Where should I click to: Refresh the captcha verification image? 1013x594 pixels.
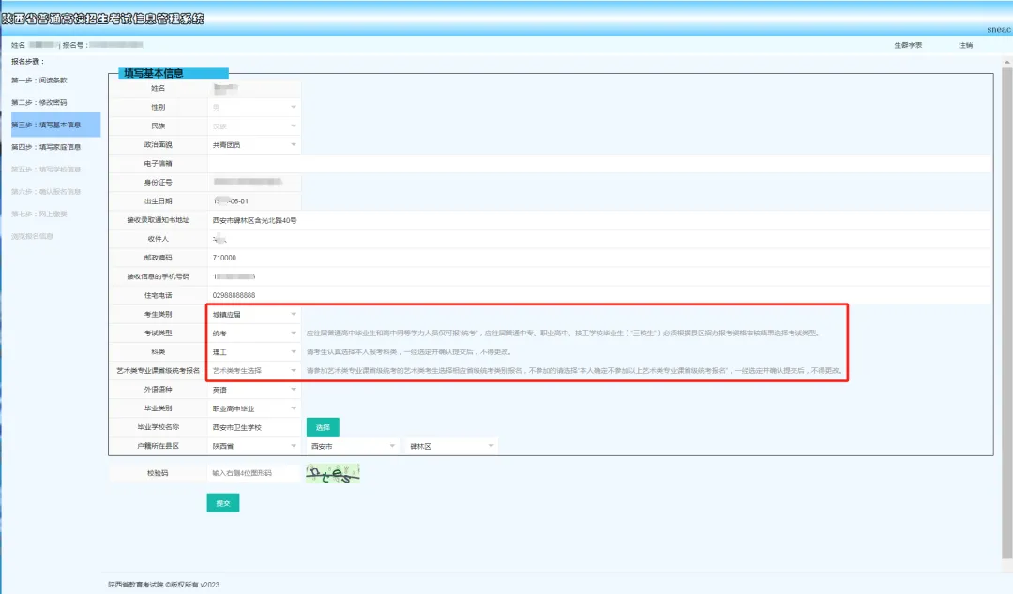click(333, 475)
